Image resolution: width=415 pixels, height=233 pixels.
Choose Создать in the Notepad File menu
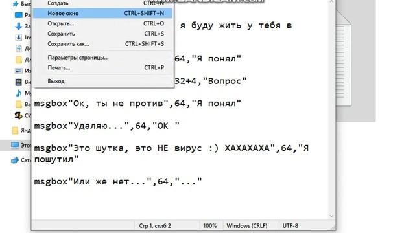[x=102, y=3]
